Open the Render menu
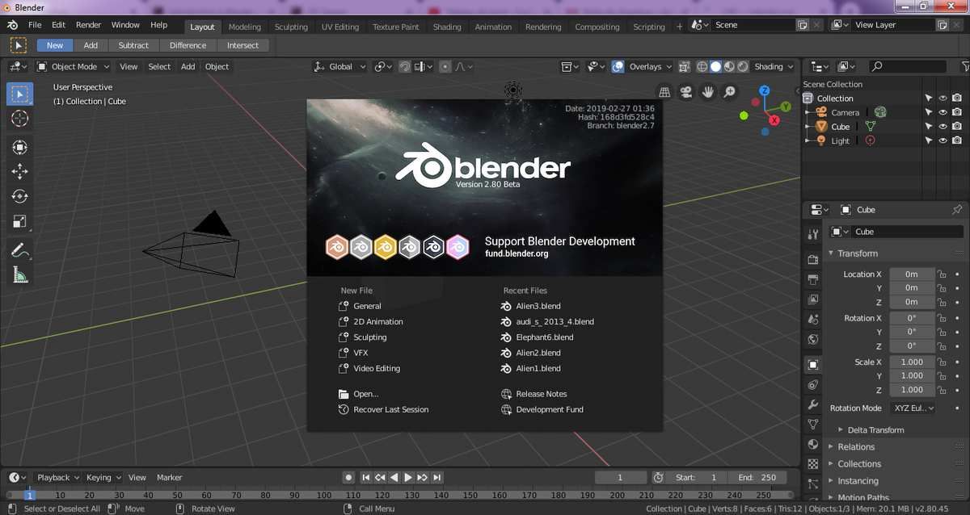 click(x=88, y=25)
